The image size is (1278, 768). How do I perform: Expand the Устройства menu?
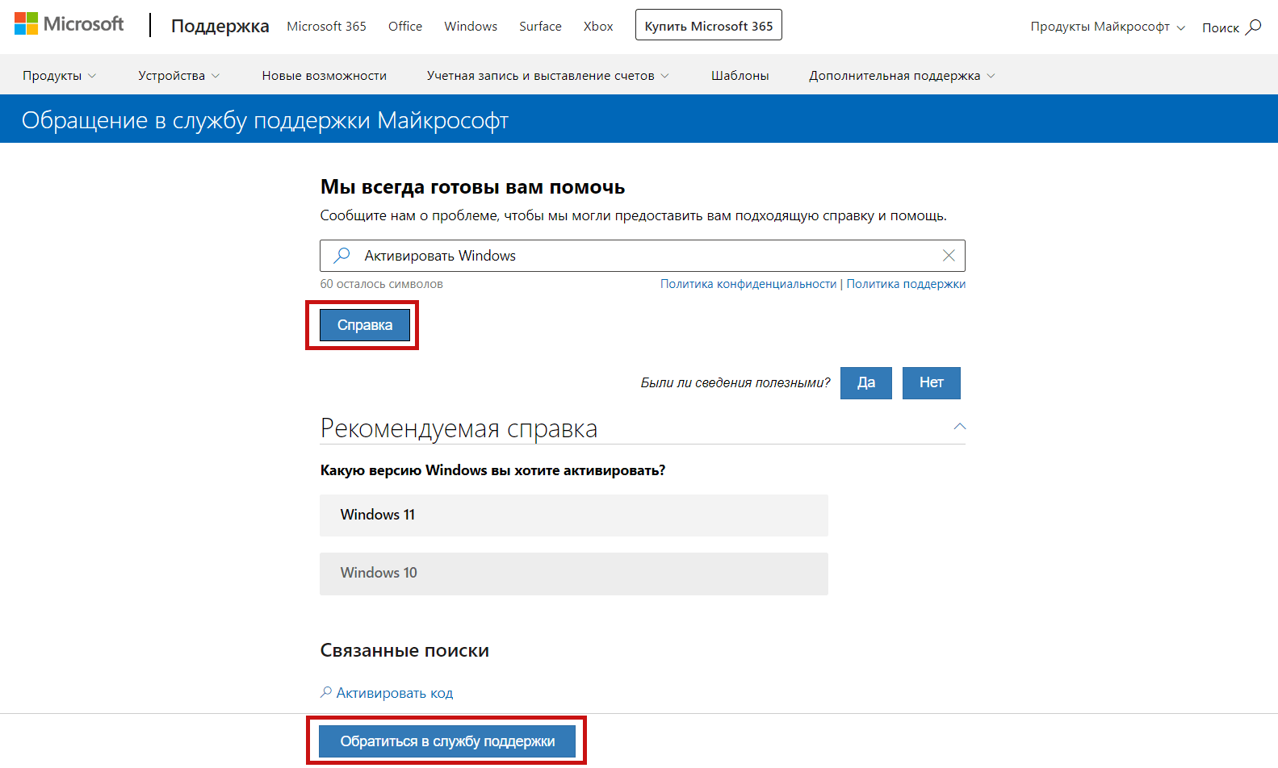(x=178, y=76)
